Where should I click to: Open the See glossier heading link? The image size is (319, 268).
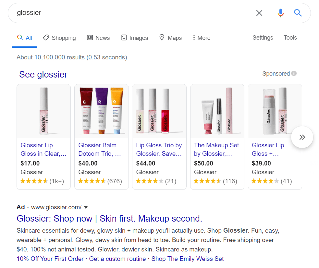pos(43,75)
